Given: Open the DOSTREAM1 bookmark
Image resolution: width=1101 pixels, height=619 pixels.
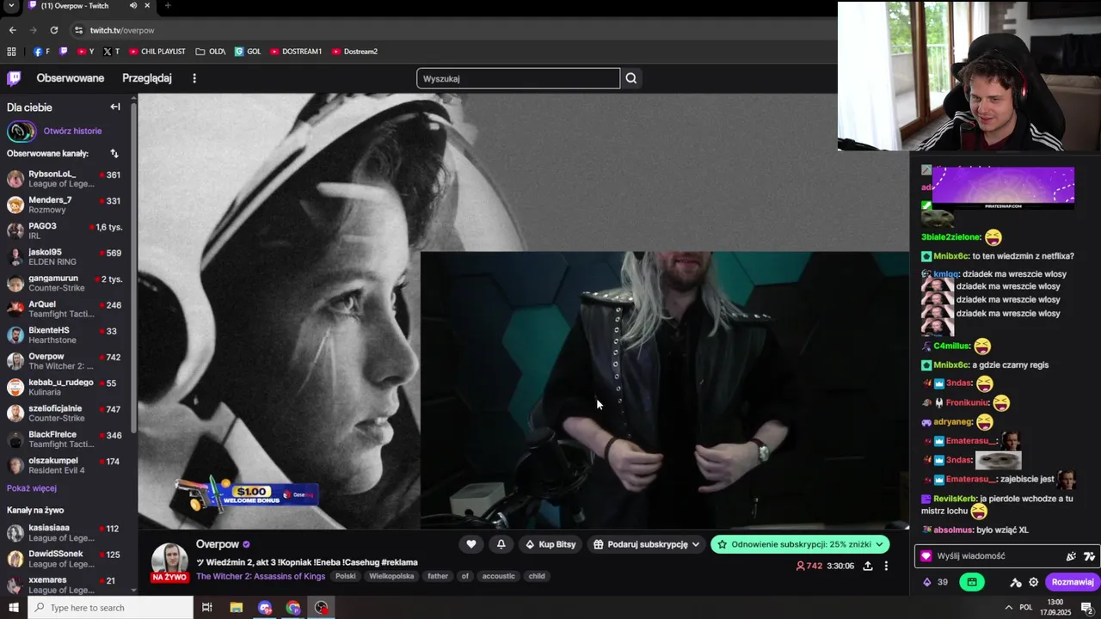Looking at the screenshot, I should [296, 52].
